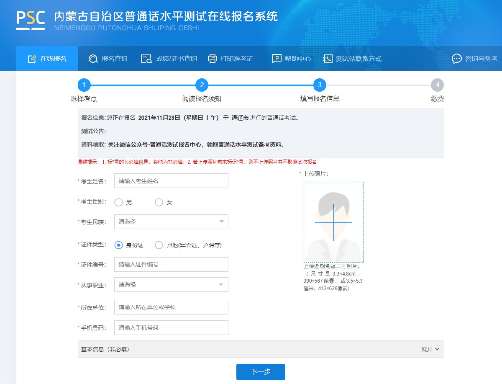502x384 pixels.
Task: Click the 下一步 button
Action: point(261,372)
